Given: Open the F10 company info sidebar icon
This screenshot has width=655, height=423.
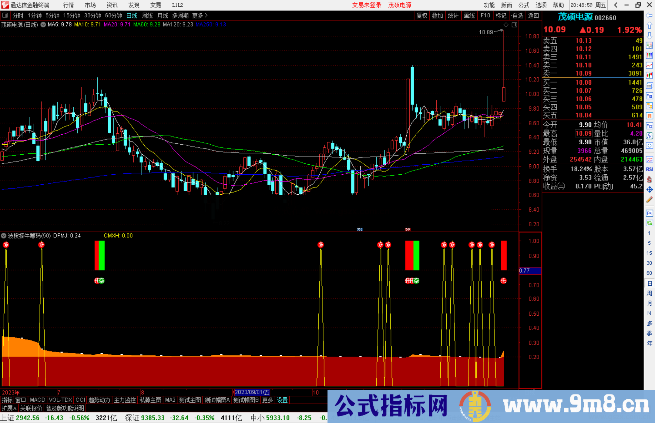Looking at the screenshot, I should [649, 96].
